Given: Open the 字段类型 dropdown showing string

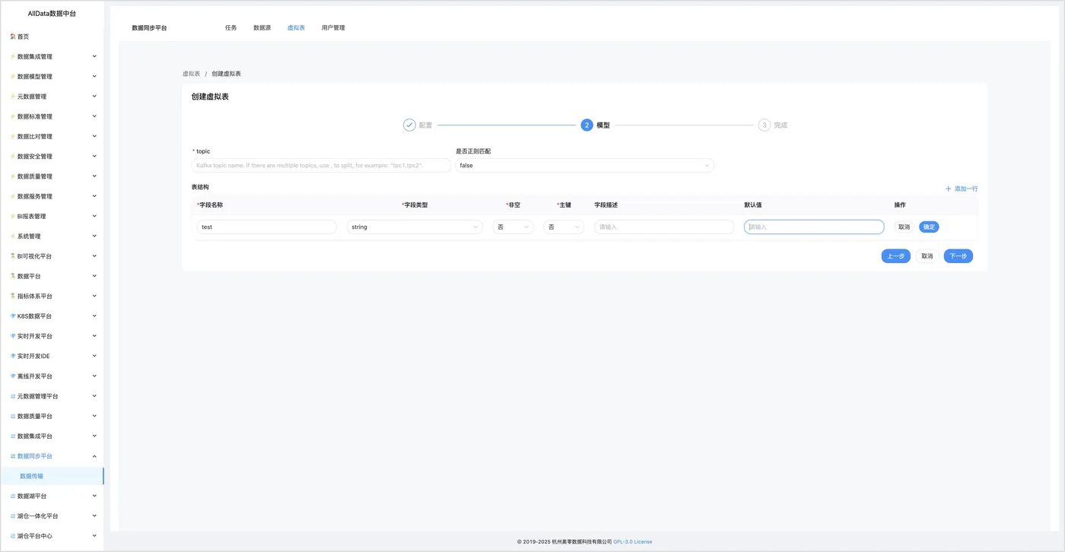Looking at the screenshot, I should [415, 227].
